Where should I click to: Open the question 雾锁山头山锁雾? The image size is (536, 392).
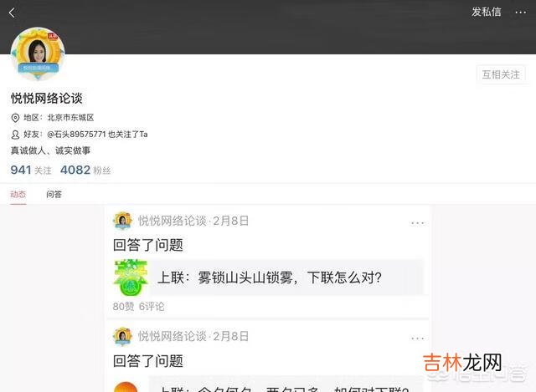(x=270, y=277)
